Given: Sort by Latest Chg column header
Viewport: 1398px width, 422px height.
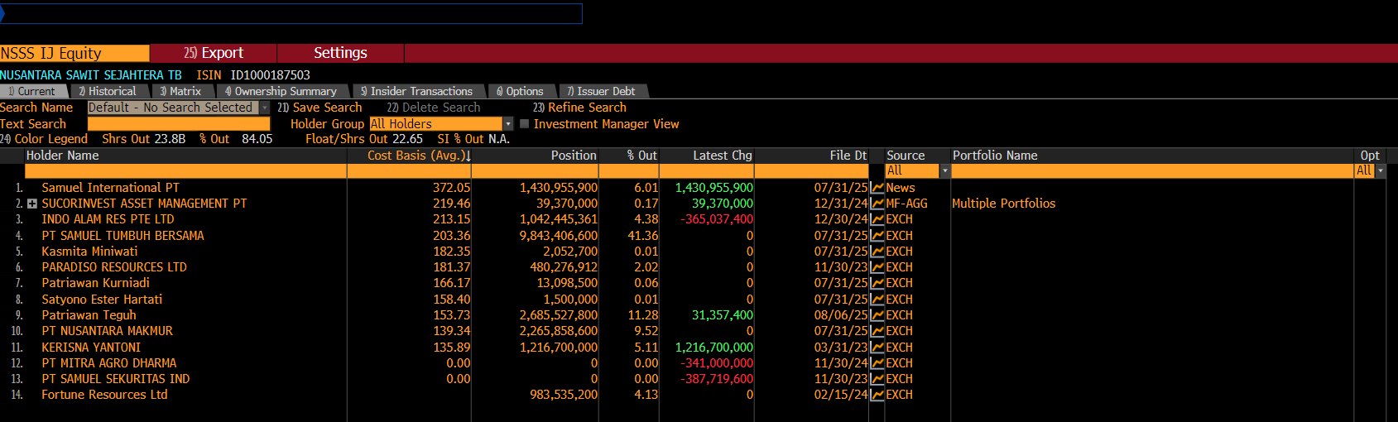Looking at the screenshot, I should 723,156.
